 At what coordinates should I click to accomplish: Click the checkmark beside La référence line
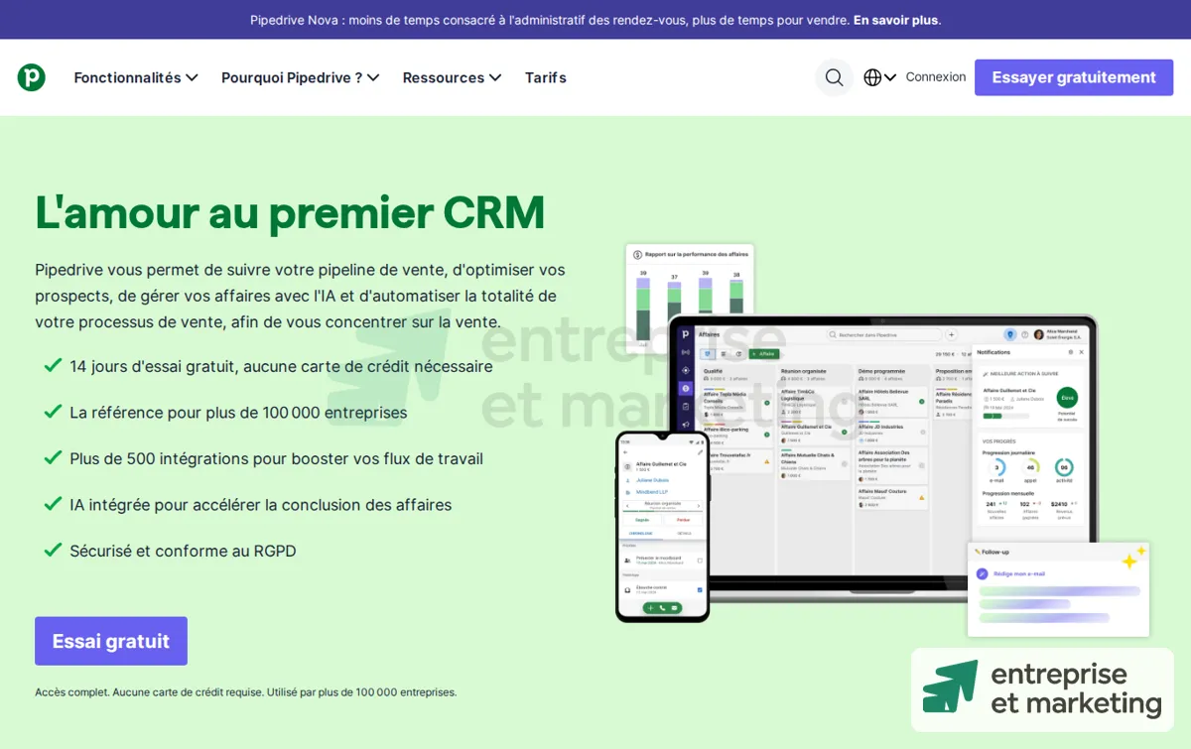coord(53,412)
